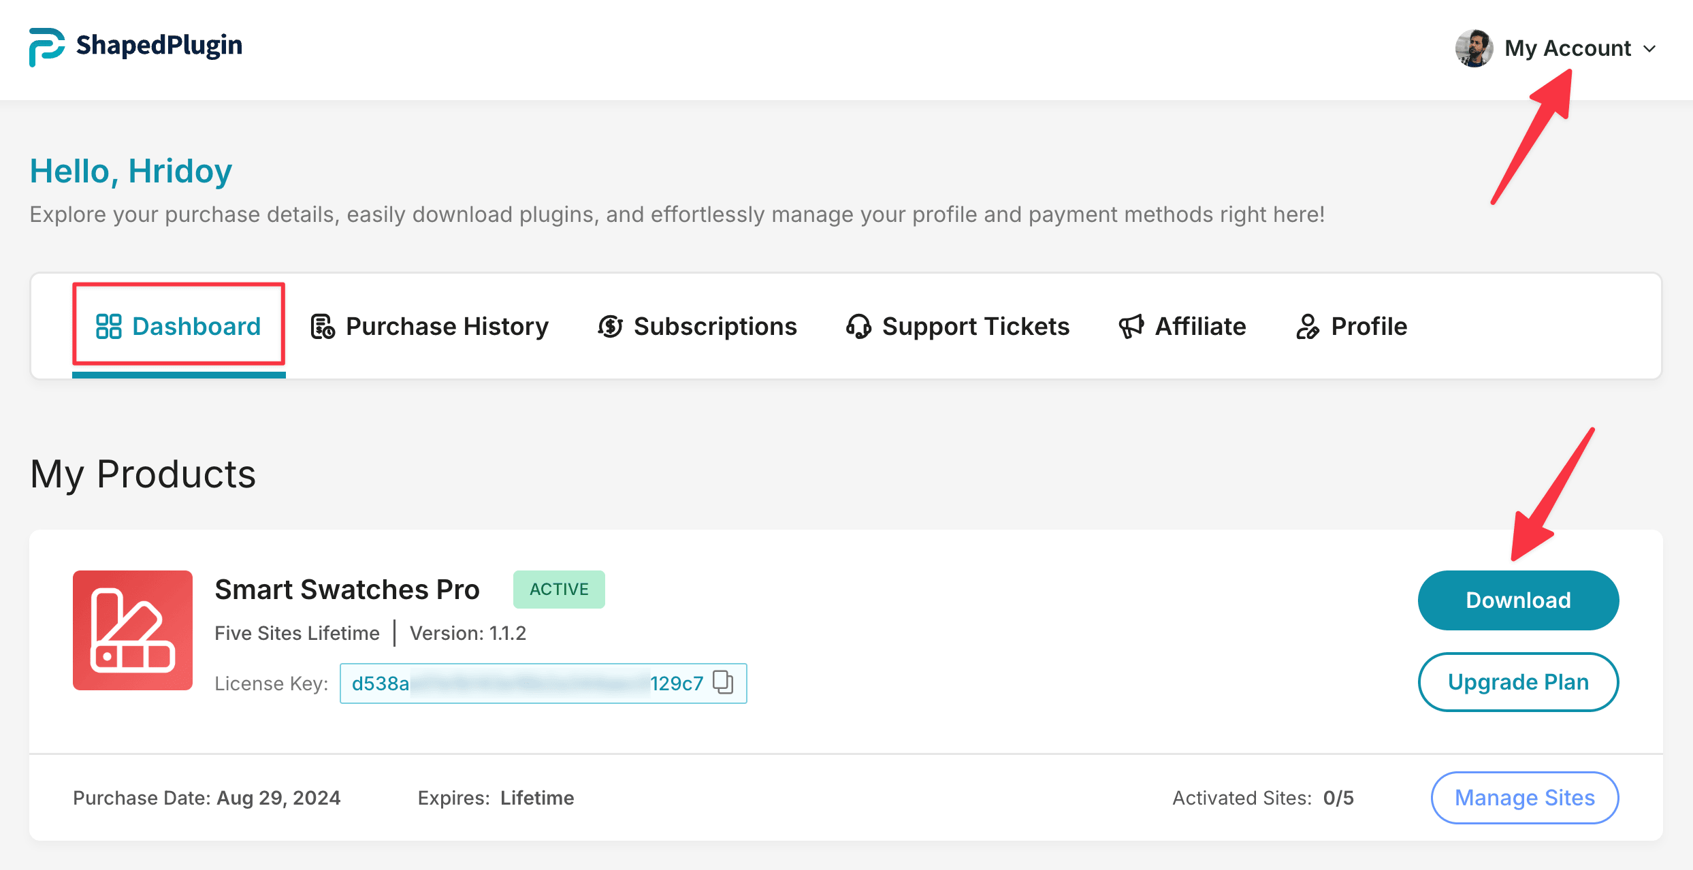The image size is (1693, 870).
Task: Click the Dashboard grid icon
Action: point(108,326)
